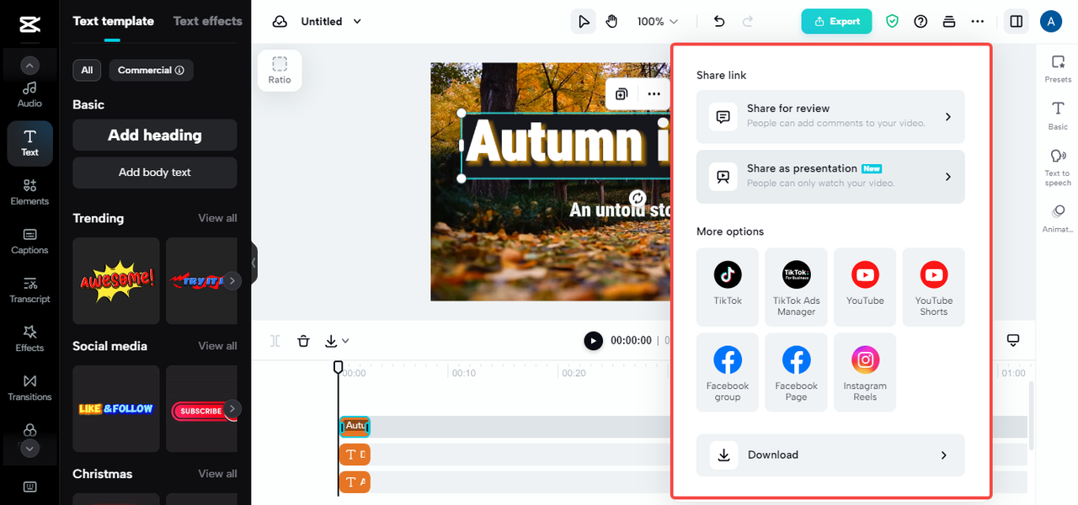Click the cloud save icon
The height and width of the screenshot is (505, 1078).
point(280,22)
